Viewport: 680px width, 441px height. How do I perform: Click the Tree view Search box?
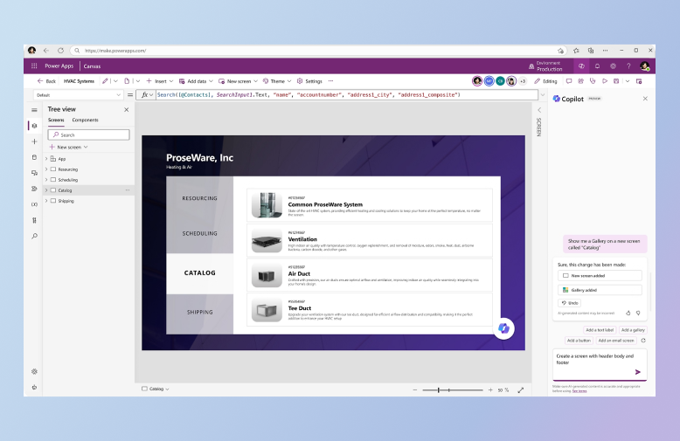(88, 134)
